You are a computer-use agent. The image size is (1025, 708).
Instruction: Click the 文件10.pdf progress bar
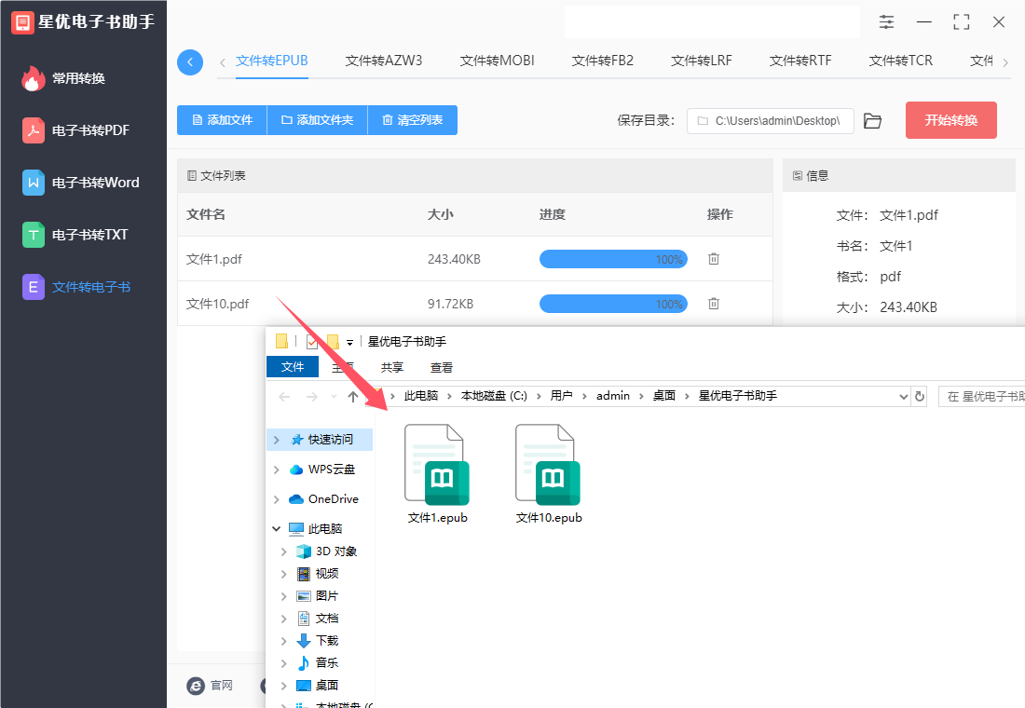click(613, 304)
